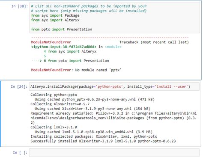Click the 'List all non-standard packages' comment line
Image resolution: width=203 pixels, height=157 pixels.
(x=89, y=6)
